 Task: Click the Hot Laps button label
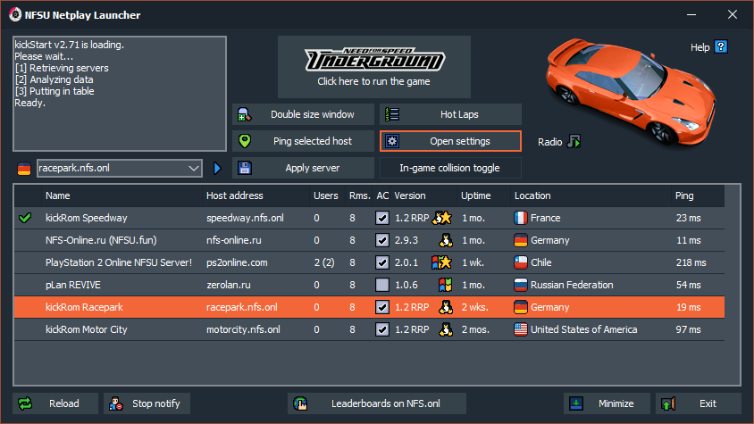[x=459, y=114]
